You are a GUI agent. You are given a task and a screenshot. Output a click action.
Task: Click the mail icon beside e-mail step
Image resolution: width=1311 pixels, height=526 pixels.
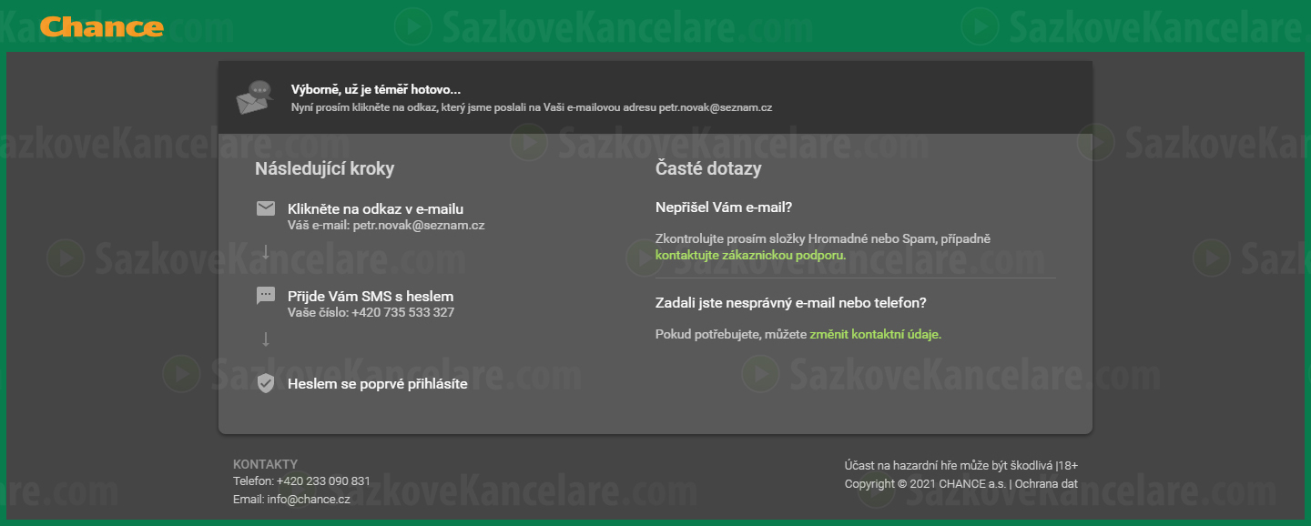click(266, 209)
